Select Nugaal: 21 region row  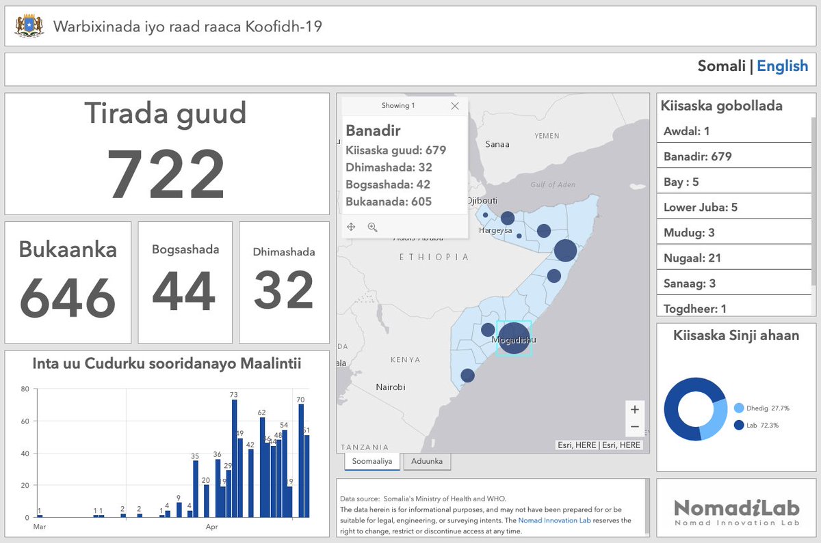point(734,257)
